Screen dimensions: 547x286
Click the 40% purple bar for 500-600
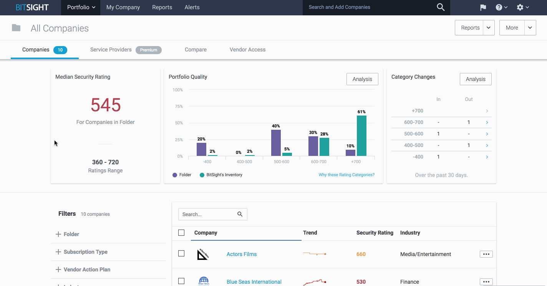[x=276, y=143]
